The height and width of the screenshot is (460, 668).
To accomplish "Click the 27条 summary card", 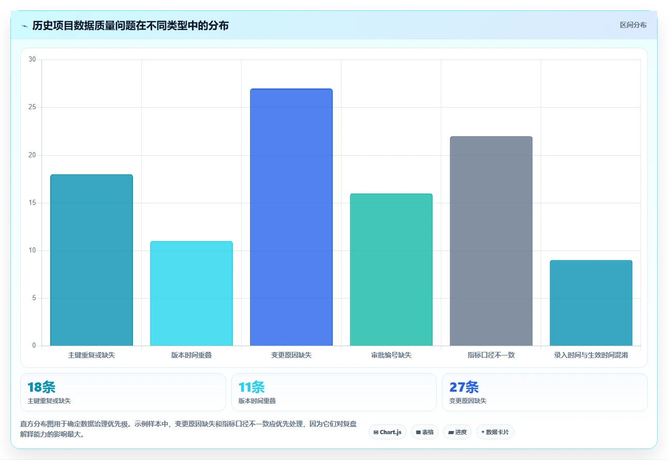I will pyautogui.click(x=545, y=392).
